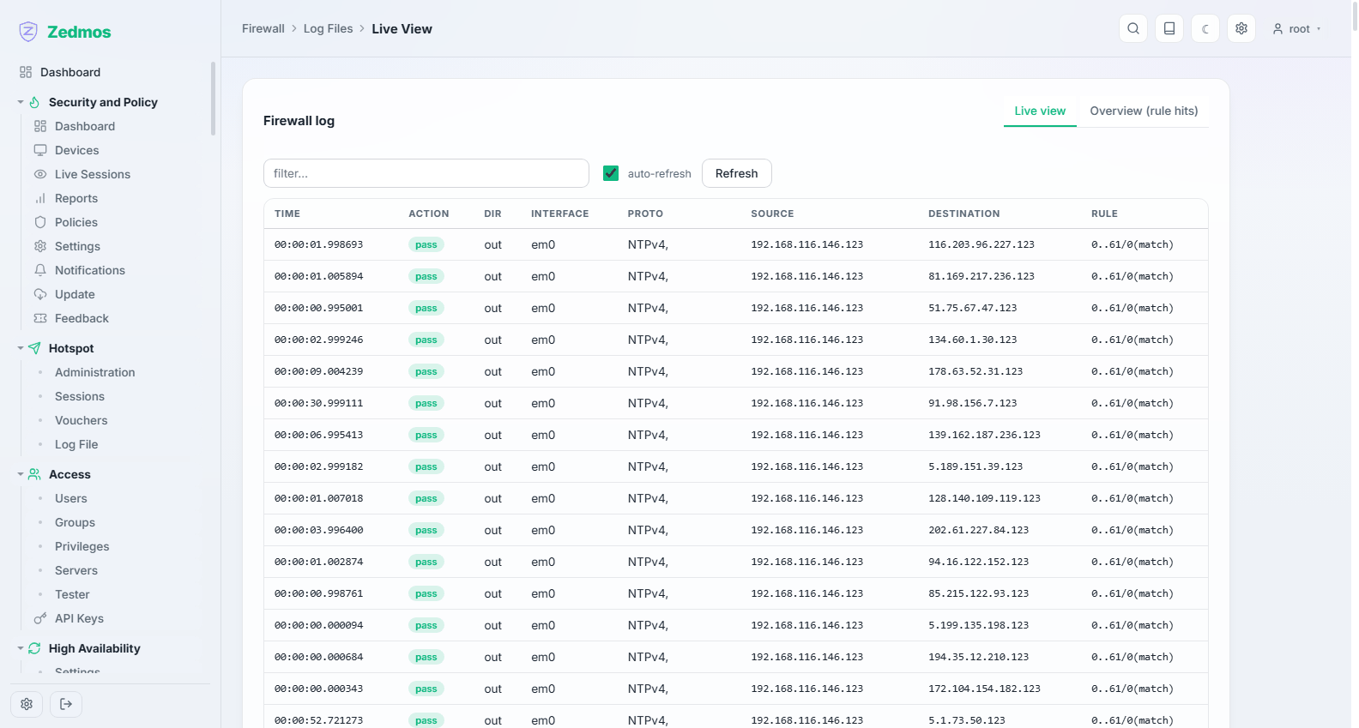The width and height of the screenshot is (1359, 728).
Task: Open Hotspot Administration menu item
Action: [95, 372]
